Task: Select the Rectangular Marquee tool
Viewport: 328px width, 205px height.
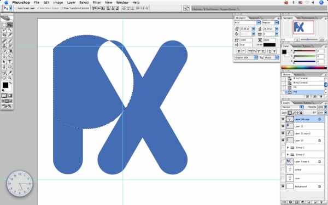Action: coord(4,25)
